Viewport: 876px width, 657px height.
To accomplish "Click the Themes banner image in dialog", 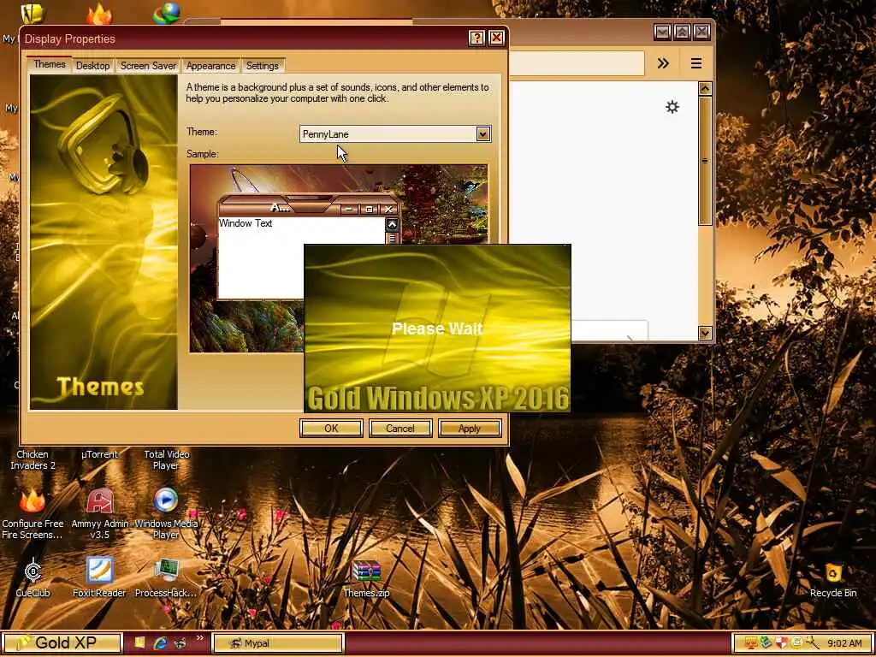I will [104, 242].
